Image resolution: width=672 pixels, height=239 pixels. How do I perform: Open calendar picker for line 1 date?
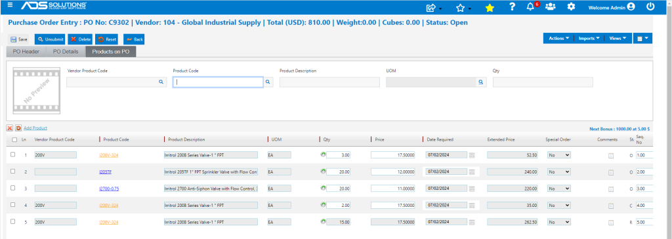(472, 155)
